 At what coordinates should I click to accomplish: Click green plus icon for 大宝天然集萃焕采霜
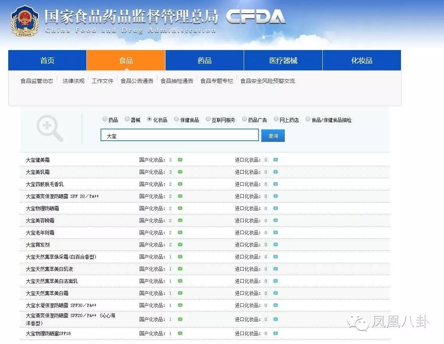(180, 257)
